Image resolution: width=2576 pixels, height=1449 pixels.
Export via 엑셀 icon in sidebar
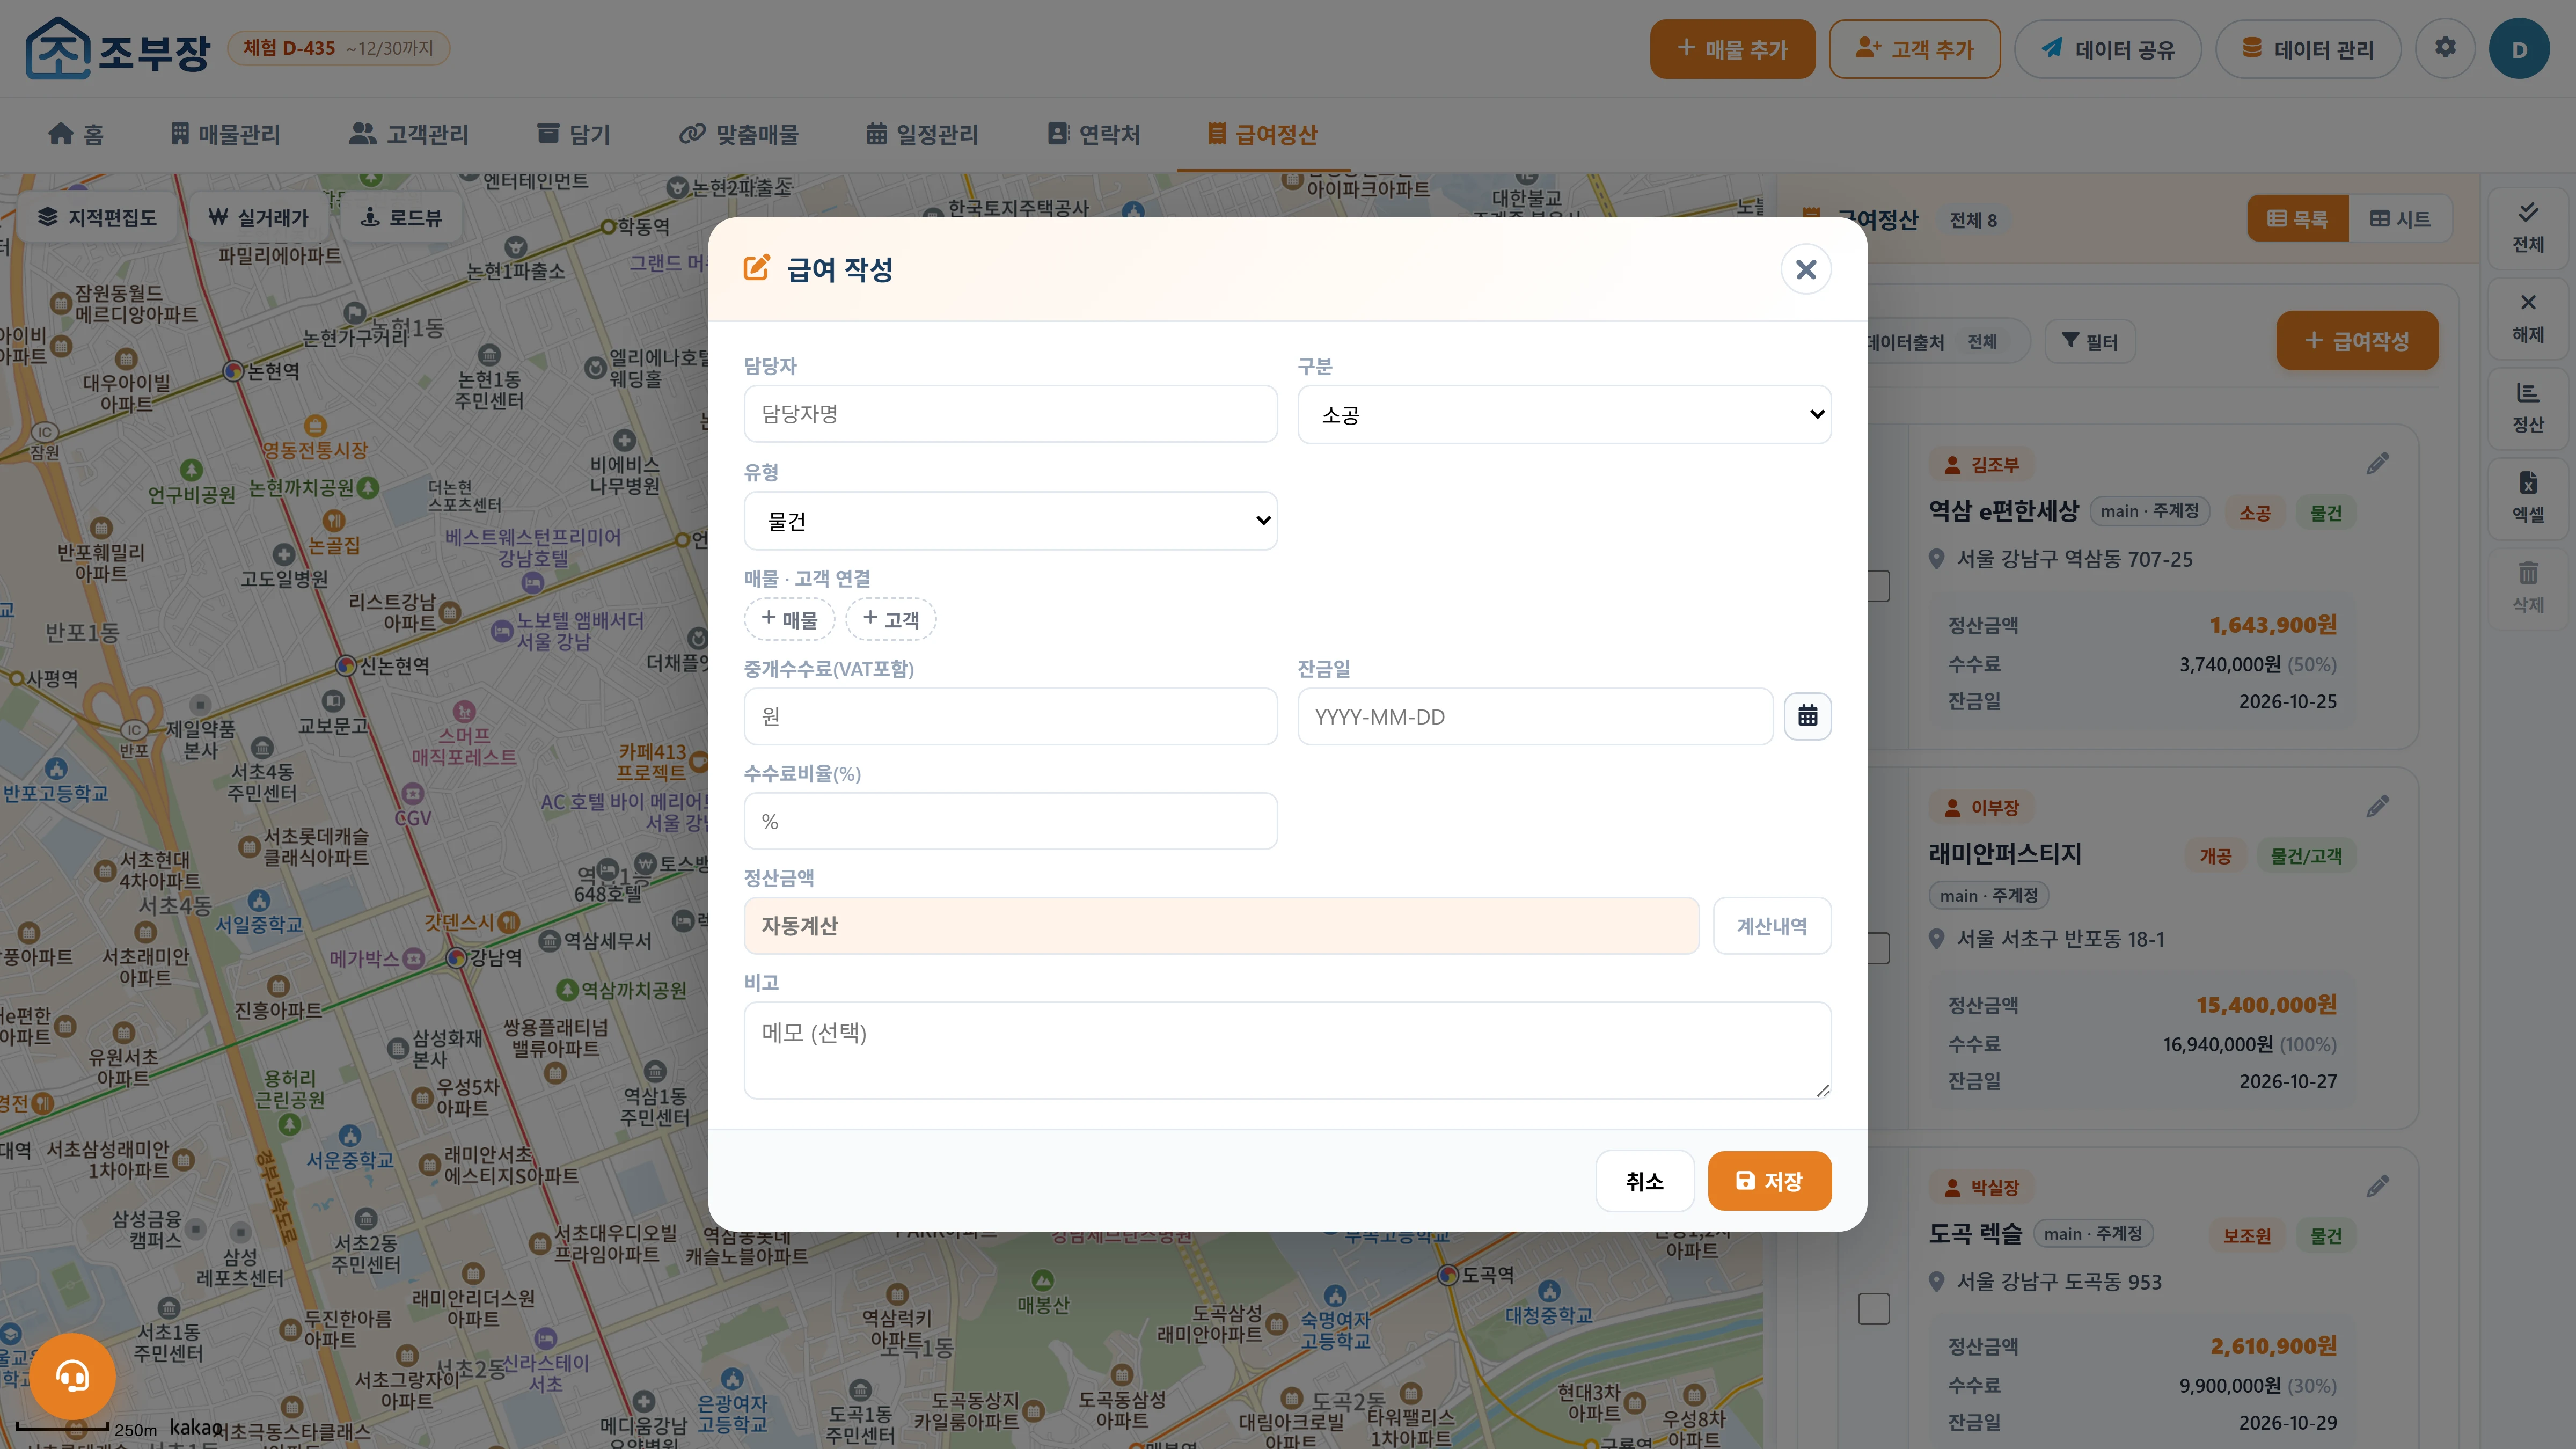[2527, 498]
